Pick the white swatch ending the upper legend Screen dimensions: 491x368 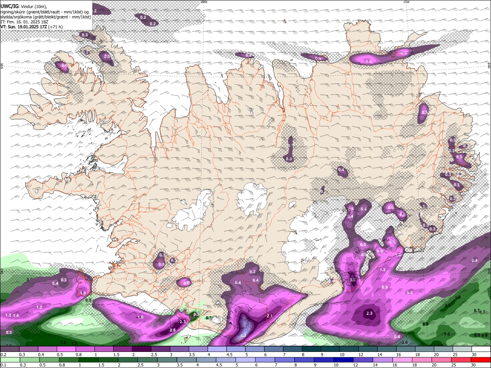pyautogui.click(x=481, y=350)
